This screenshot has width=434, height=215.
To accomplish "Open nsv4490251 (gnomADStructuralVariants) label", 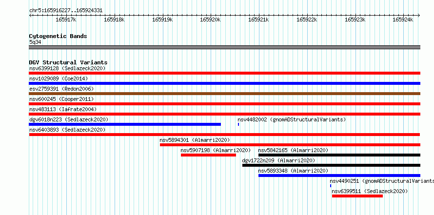I will pyautogui.click(x=382, y=181).
